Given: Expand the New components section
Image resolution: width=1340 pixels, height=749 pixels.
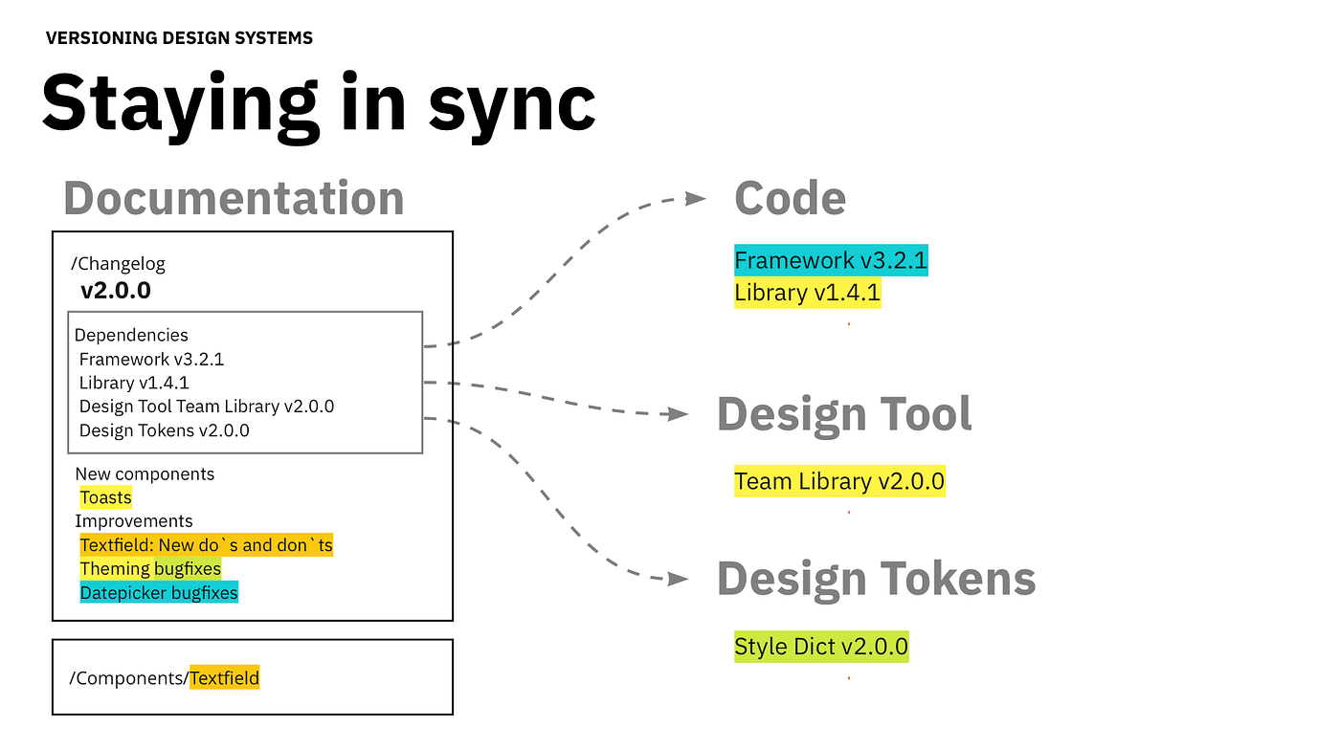Looking at the screenshot, I should 145,474.
